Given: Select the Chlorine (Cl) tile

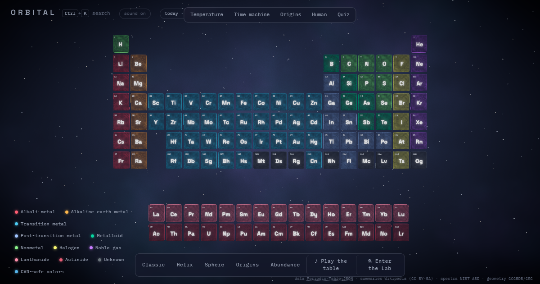Looking at the screenshot, I should 401,82.
